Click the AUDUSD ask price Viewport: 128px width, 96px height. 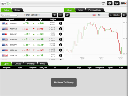(41, 29)
